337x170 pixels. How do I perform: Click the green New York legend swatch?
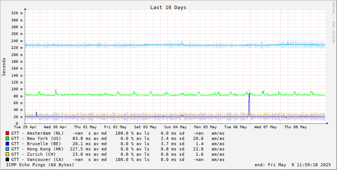click(7, 138)
